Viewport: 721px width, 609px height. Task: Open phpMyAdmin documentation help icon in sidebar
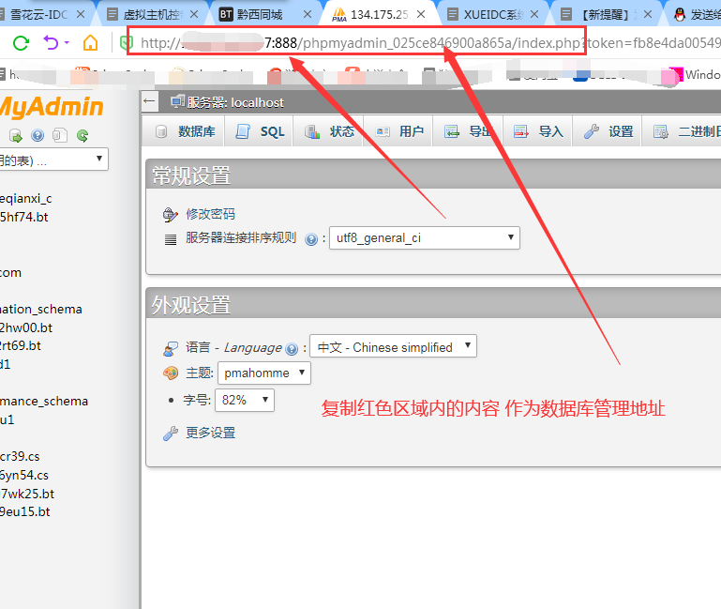38,135
